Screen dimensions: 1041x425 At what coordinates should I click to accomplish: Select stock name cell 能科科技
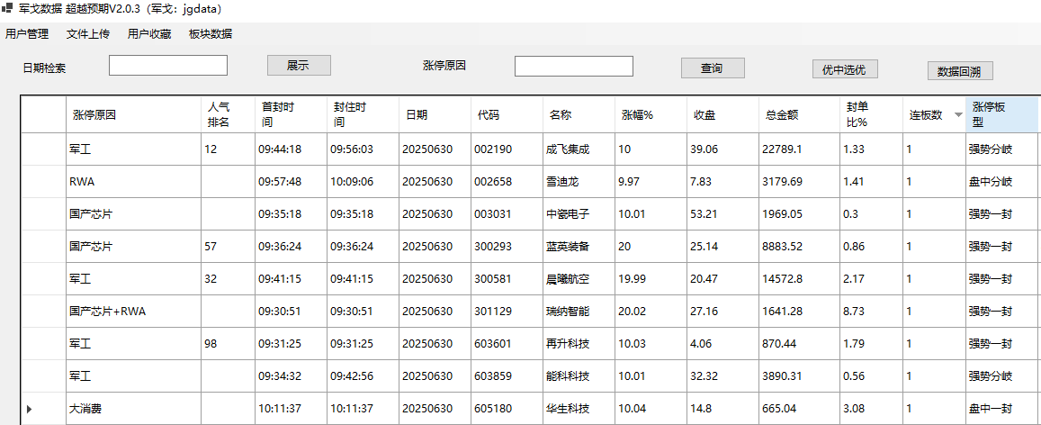point(579,376)
